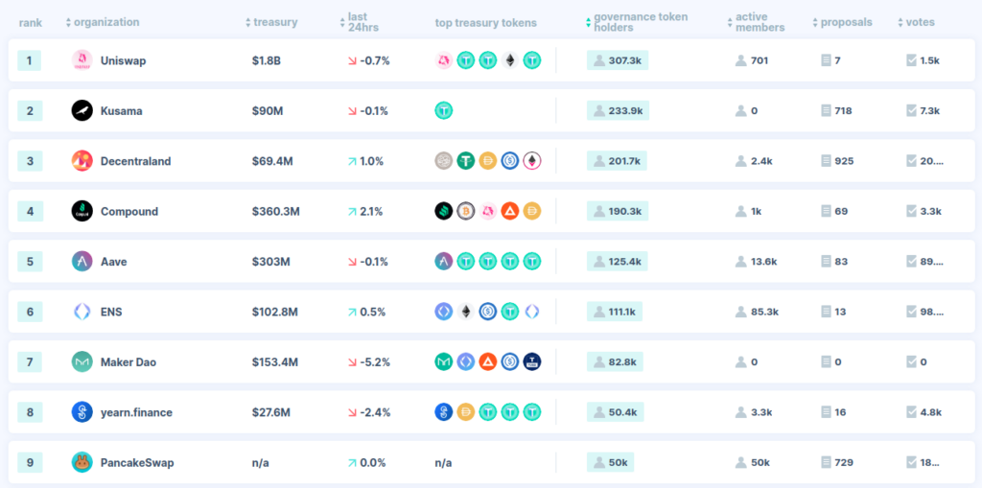Click the Kusama black bird logo

click(82, 111)
